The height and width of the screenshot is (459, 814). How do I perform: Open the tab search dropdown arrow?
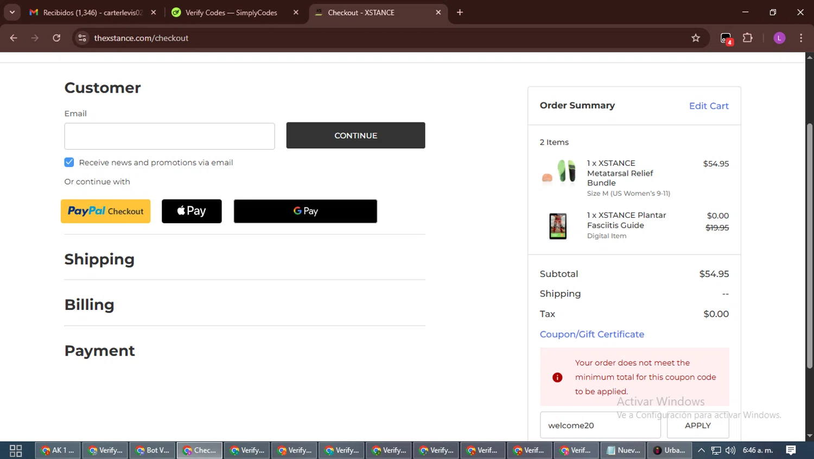tap(12, 12)
